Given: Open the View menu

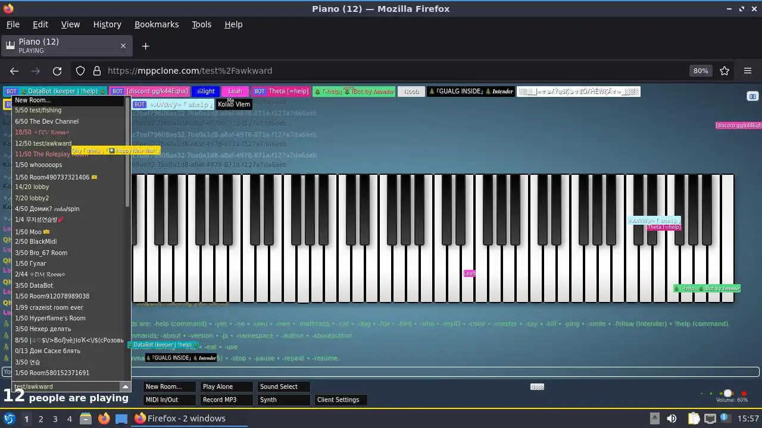Looking at the screenshot, I should click(x=70, y=24).
